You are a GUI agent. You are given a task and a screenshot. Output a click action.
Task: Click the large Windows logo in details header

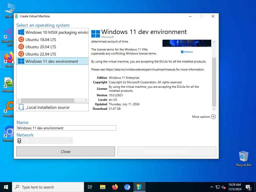point(95,34)
